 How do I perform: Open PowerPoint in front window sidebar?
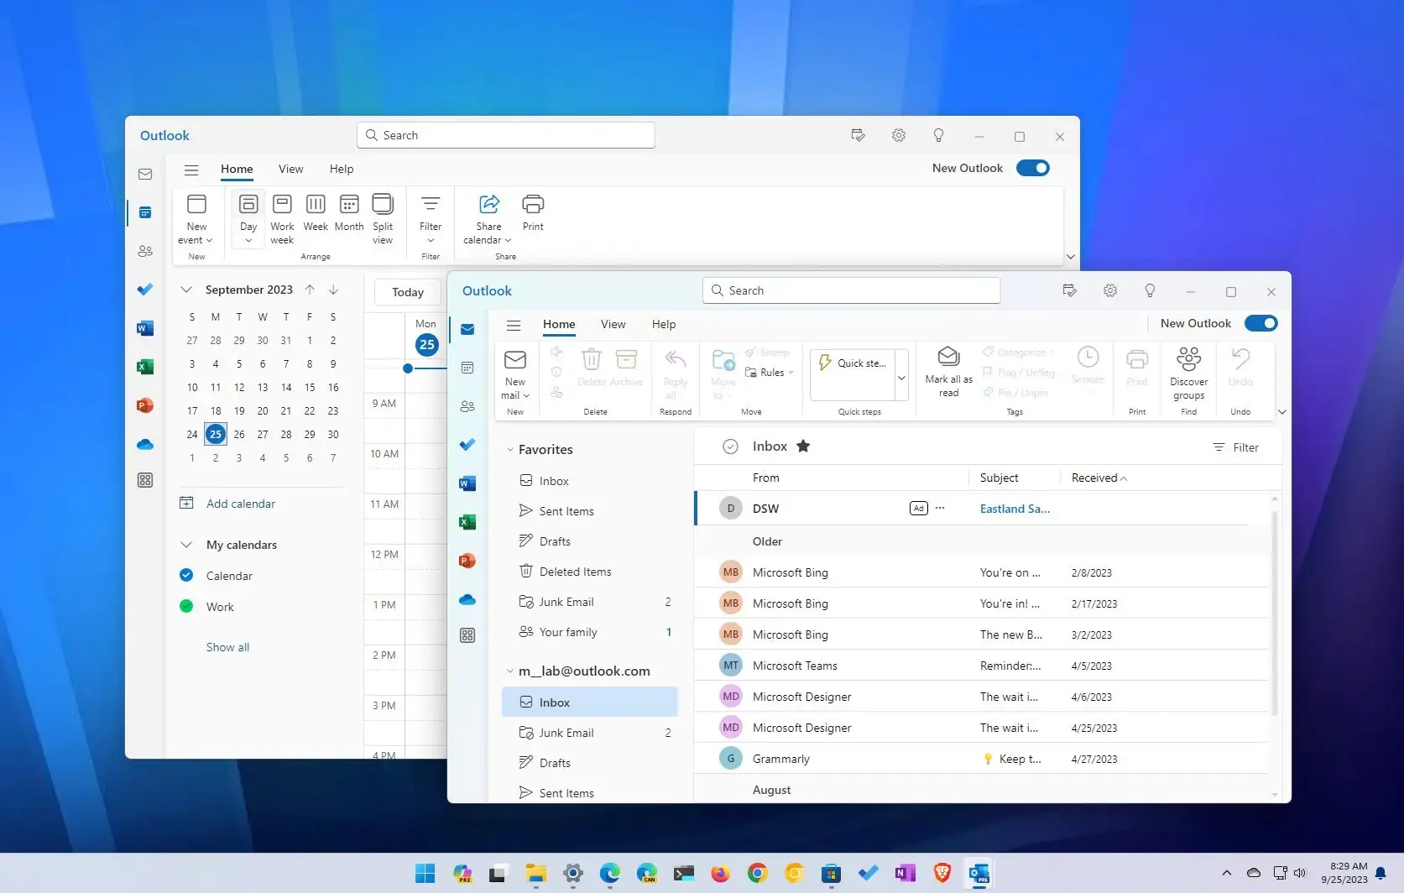467,561
